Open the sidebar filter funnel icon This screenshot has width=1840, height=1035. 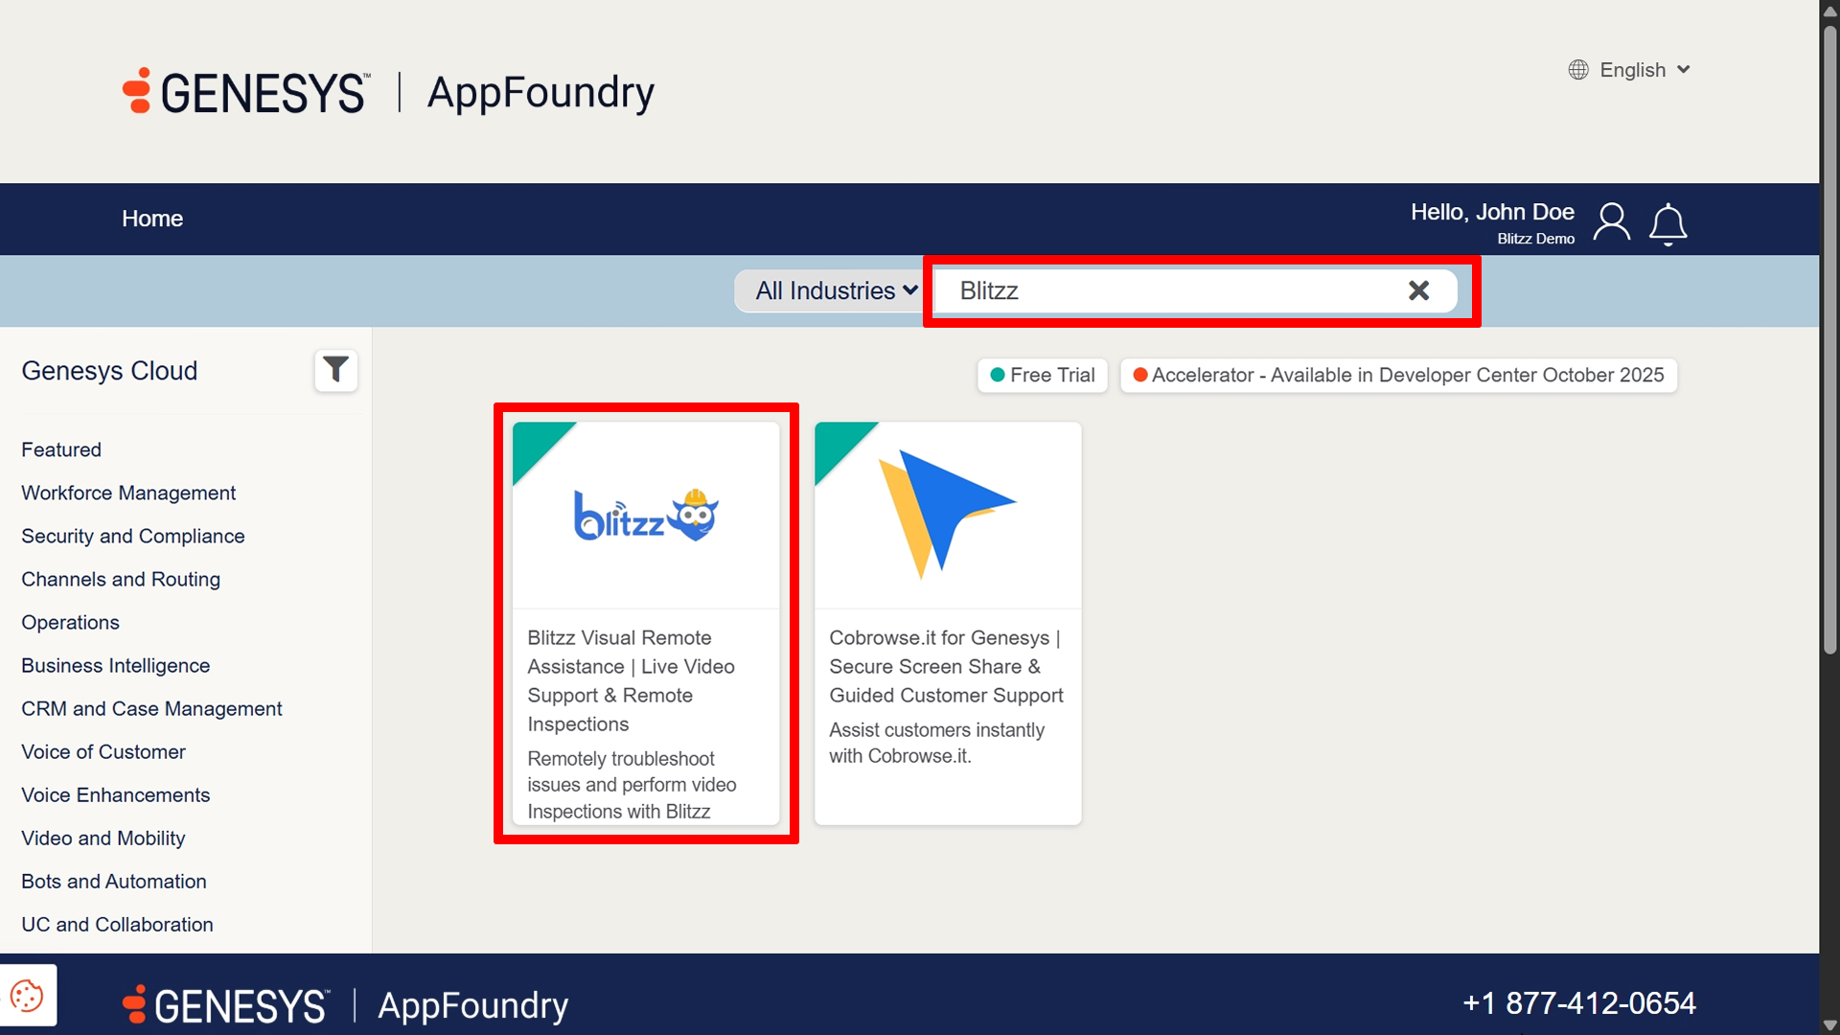335,370
